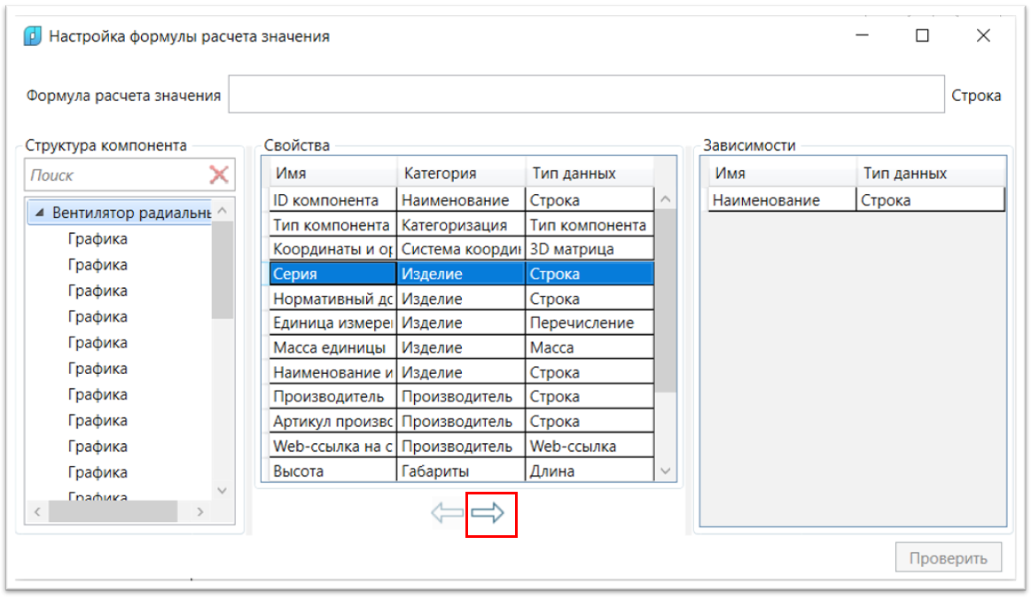
Task: Focus the Формула расчета значения input field
Action: pyautogui.click(x=585, y=95)
